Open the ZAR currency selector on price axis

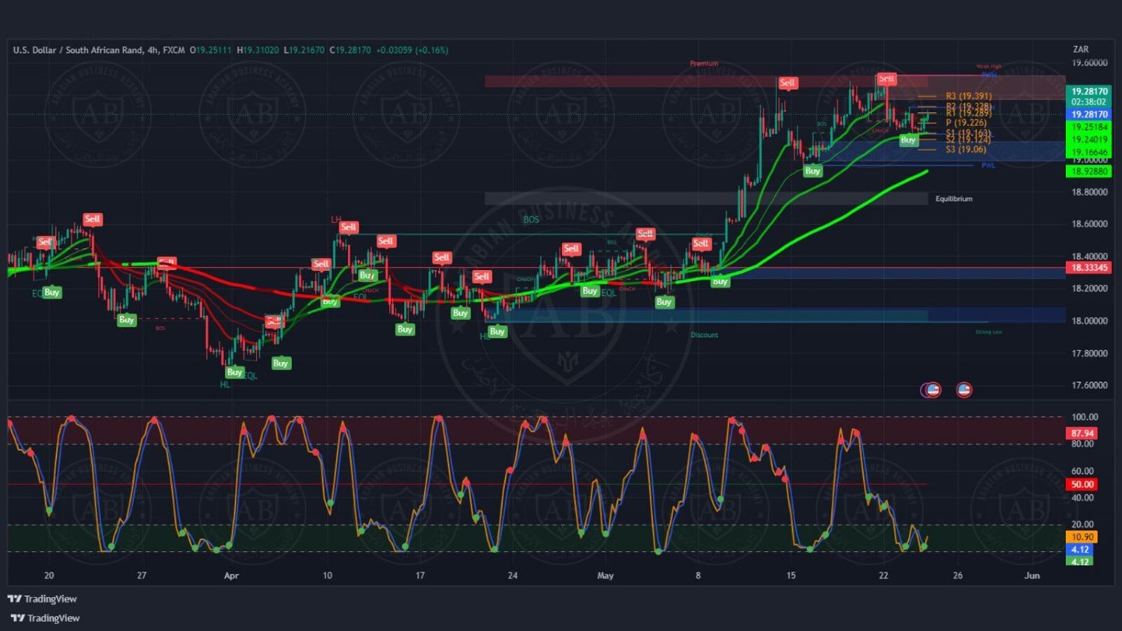click(x=1081, y=49)
